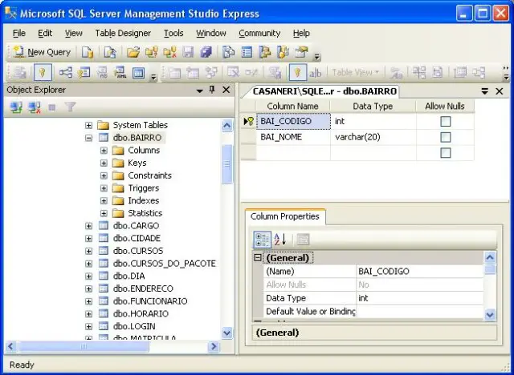Toggle Allow Nulls for BAI_NOME
The height and width of the screenshot is (375, 514).
pos(445,137)
